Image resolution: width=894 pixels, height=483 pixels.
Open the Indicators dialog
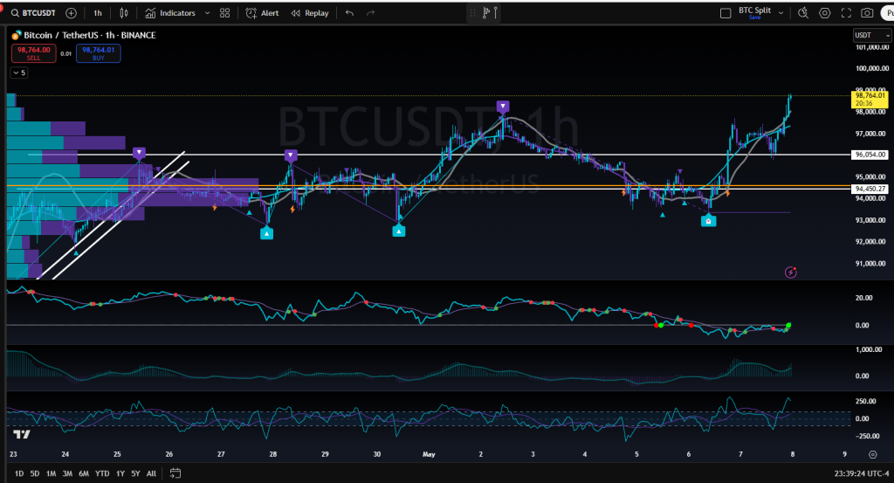(x=170, y=12)
